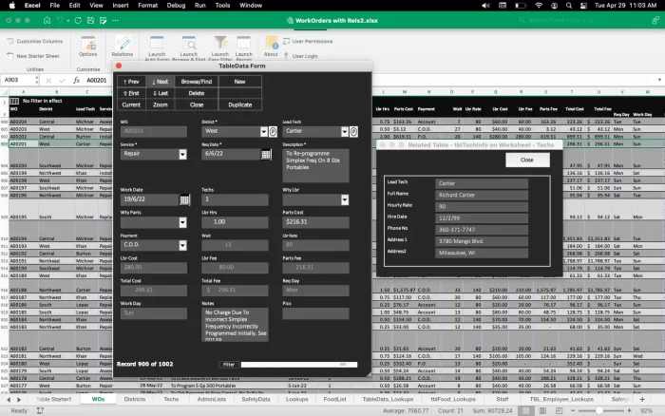Click the record navigation slider bar
Image resolution: width=665 pixels, height=416 pixels.
click(x=298, y=364)
